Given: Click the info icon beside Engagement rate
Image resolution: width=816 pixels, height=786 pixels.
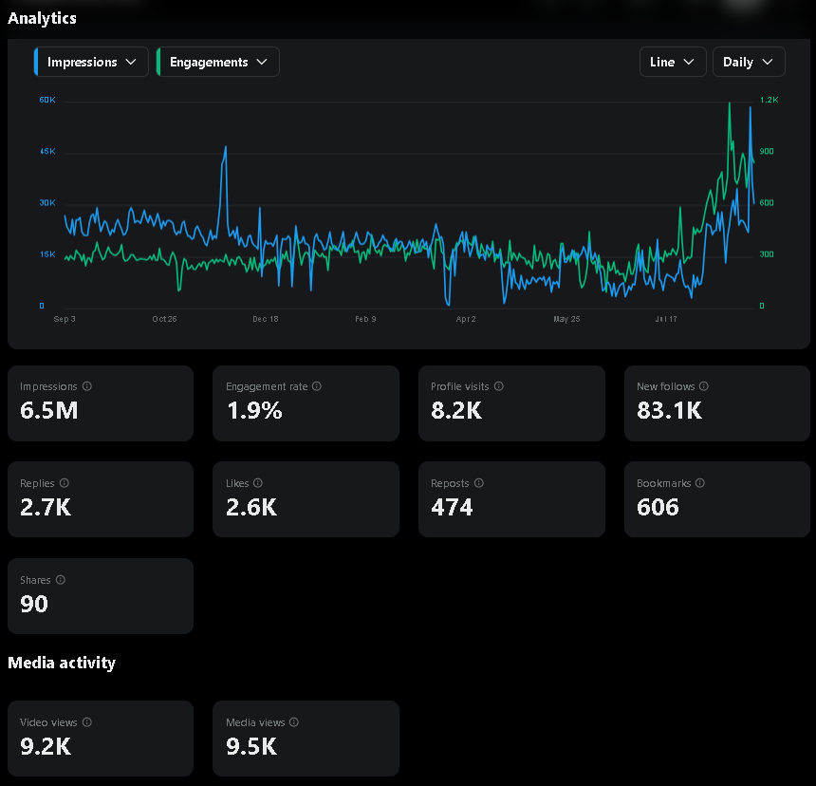Looking at the screenshot, I should (x=317, y=386).
